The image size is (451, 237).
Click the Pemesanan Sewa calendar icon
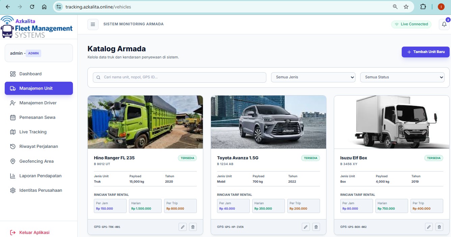(13, 117)
